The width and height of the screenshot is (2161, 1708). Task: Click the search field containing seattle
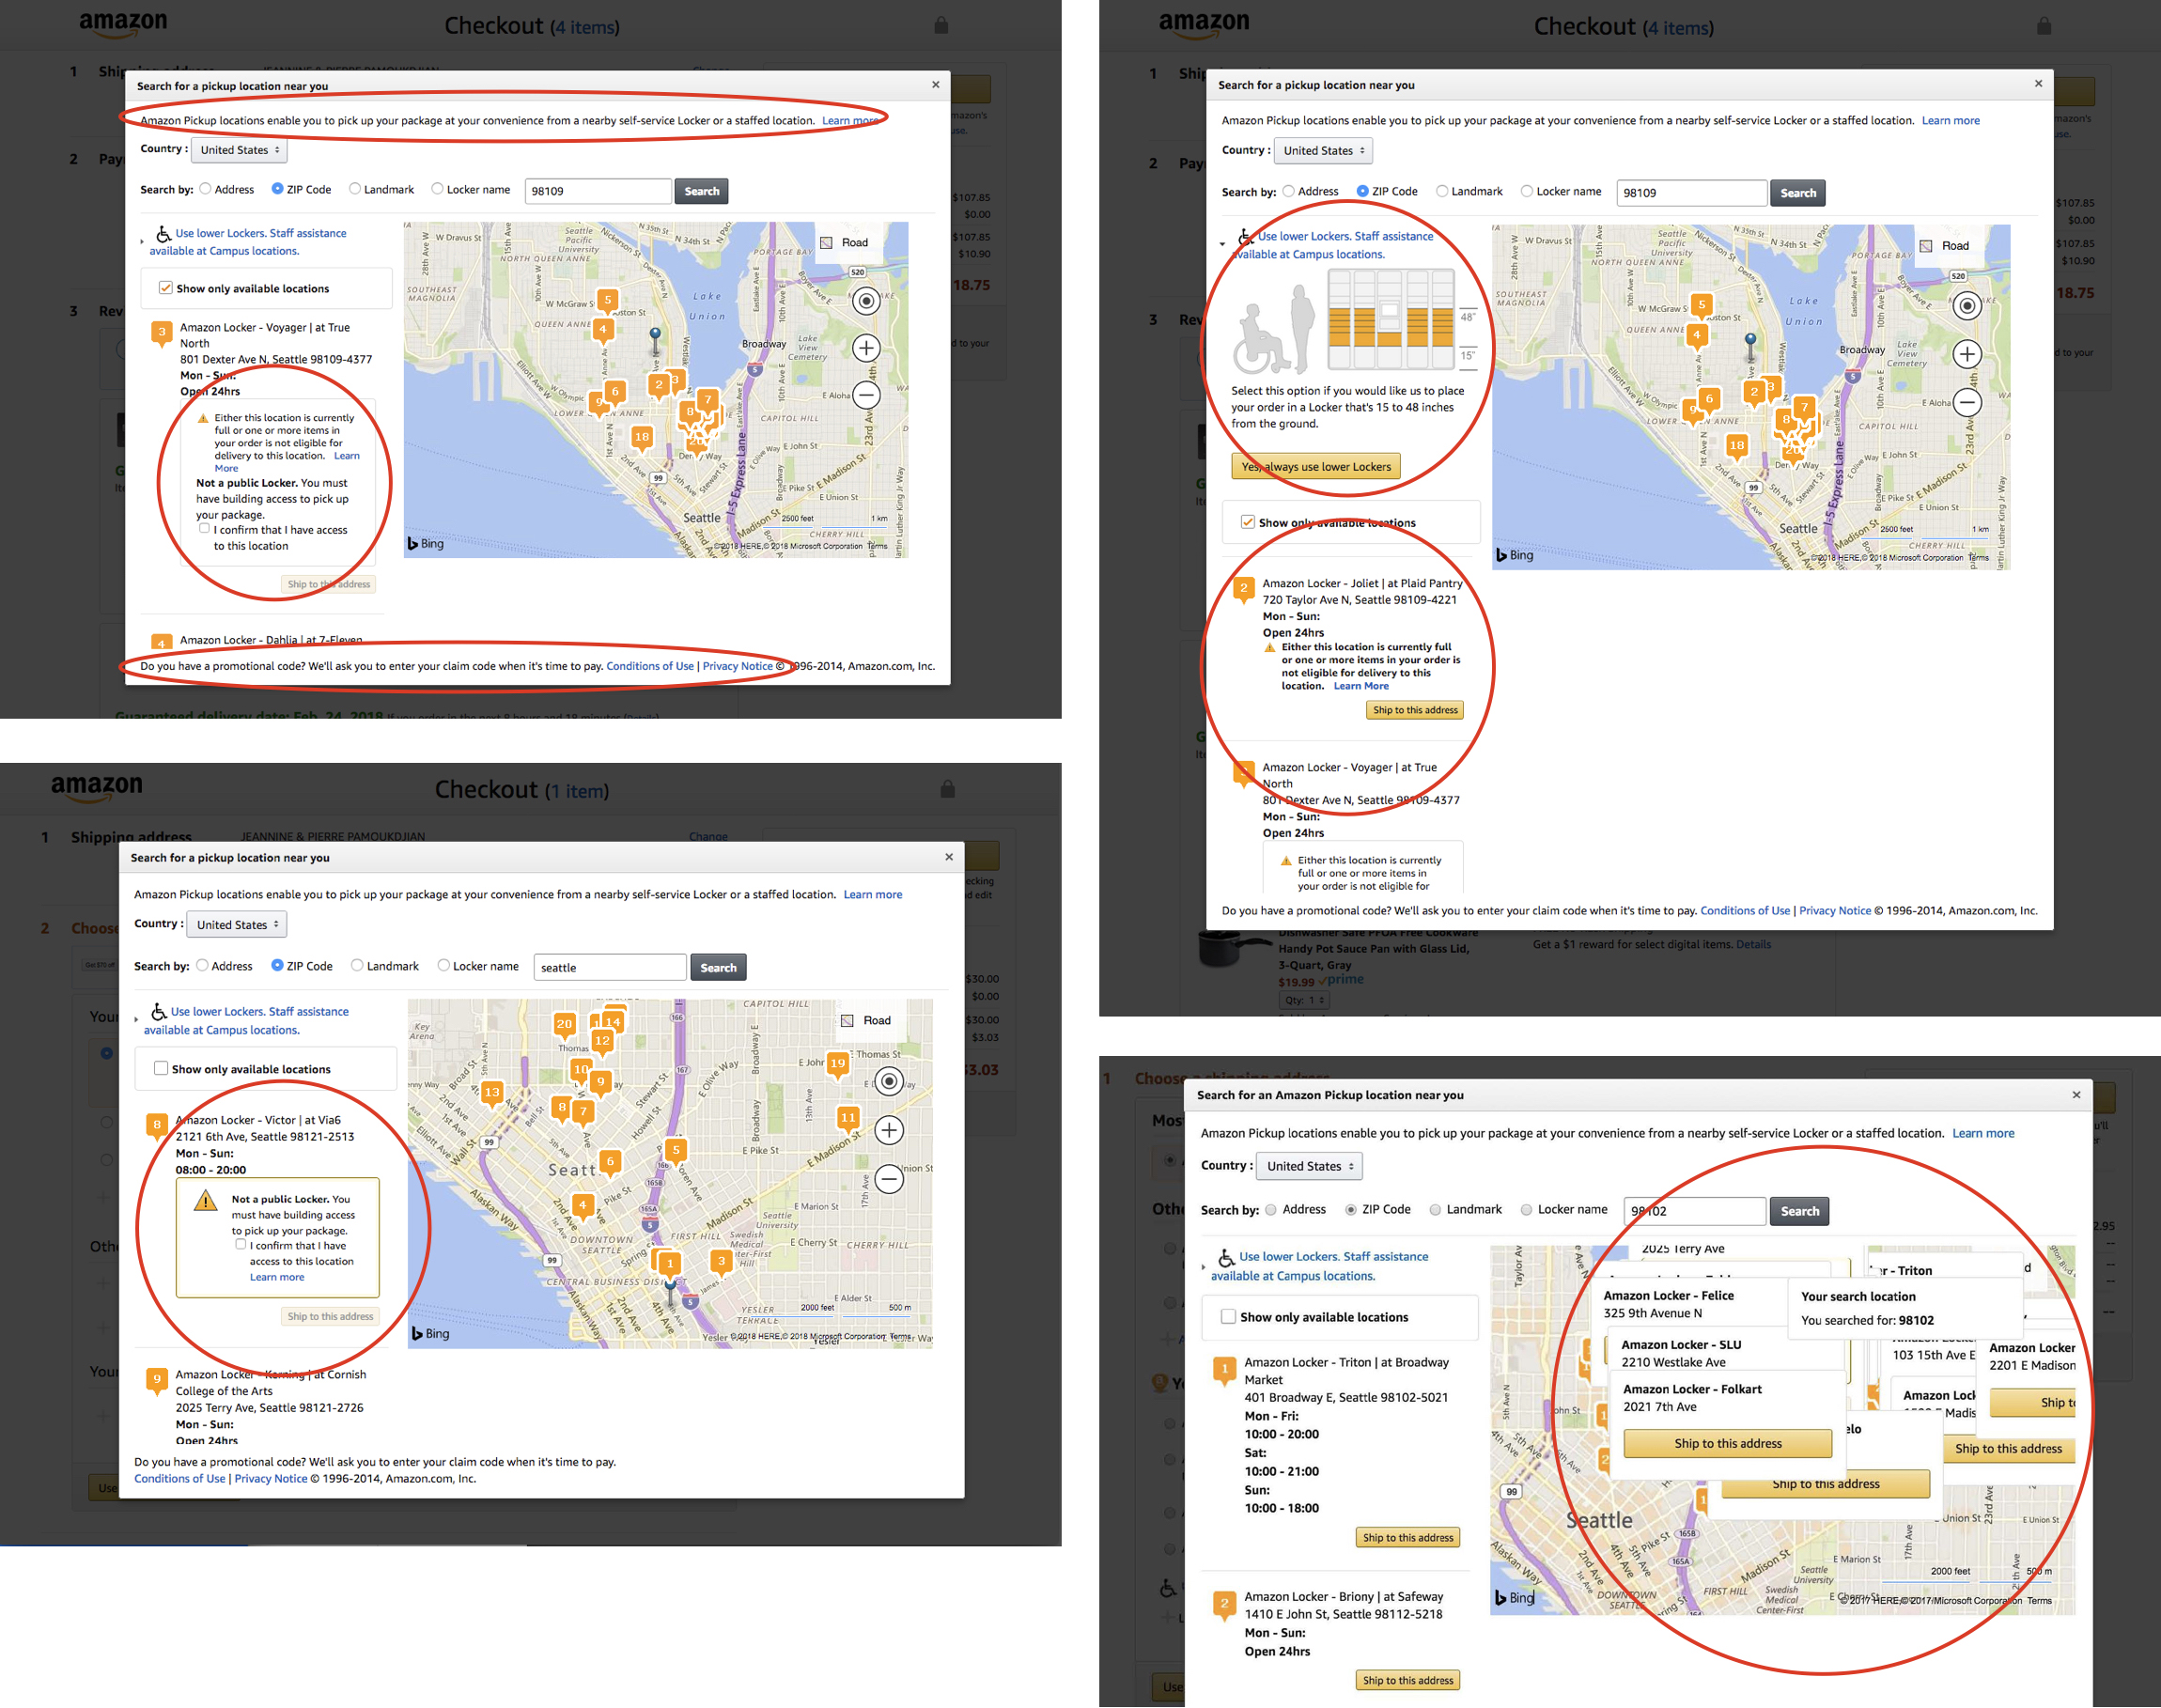[x=609, y=967]
